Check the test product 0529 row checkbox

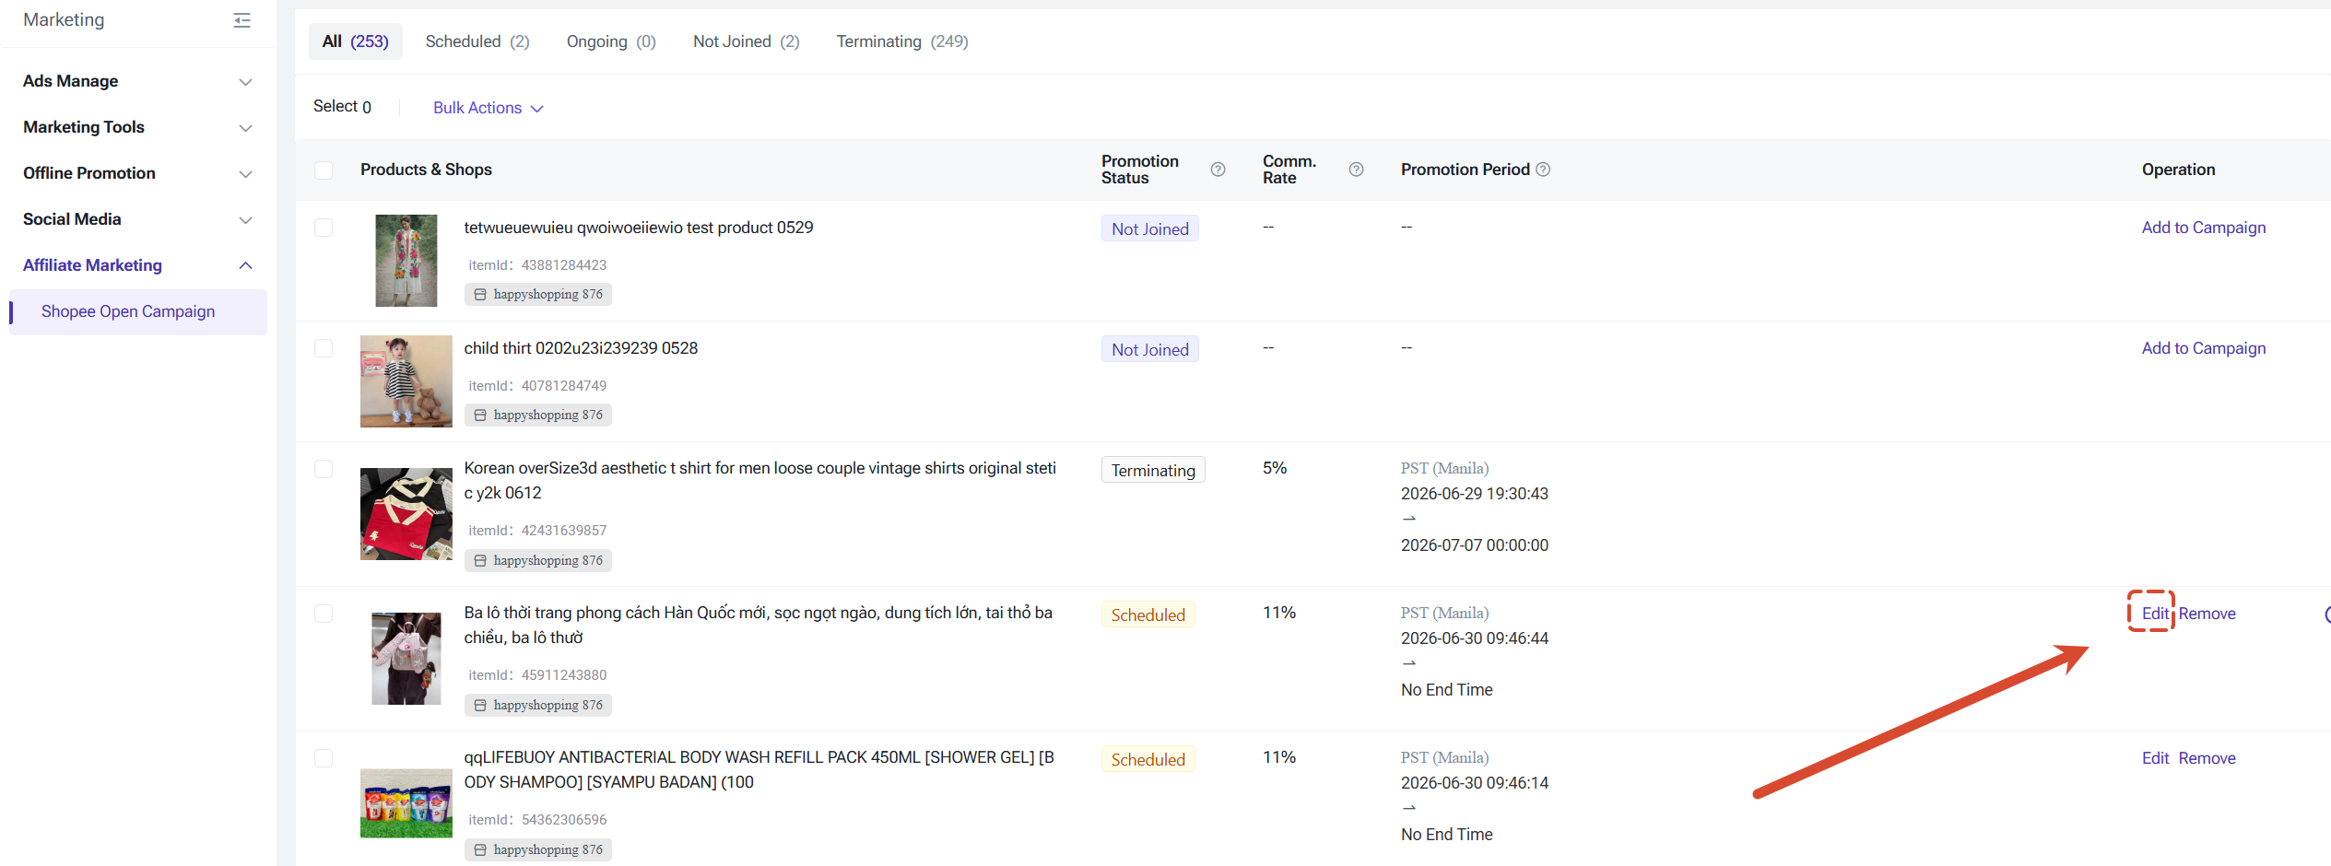tap(324, 228)
